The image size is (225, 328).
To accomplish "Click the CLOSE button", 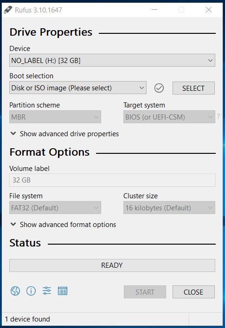I will 193,292.
